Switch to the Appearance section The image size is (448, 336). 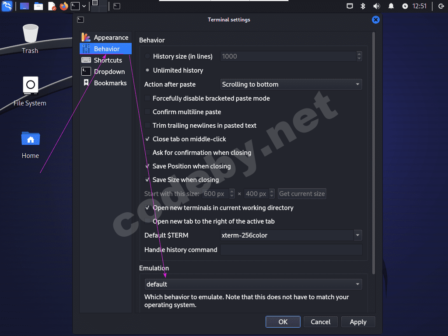(105, 38)
